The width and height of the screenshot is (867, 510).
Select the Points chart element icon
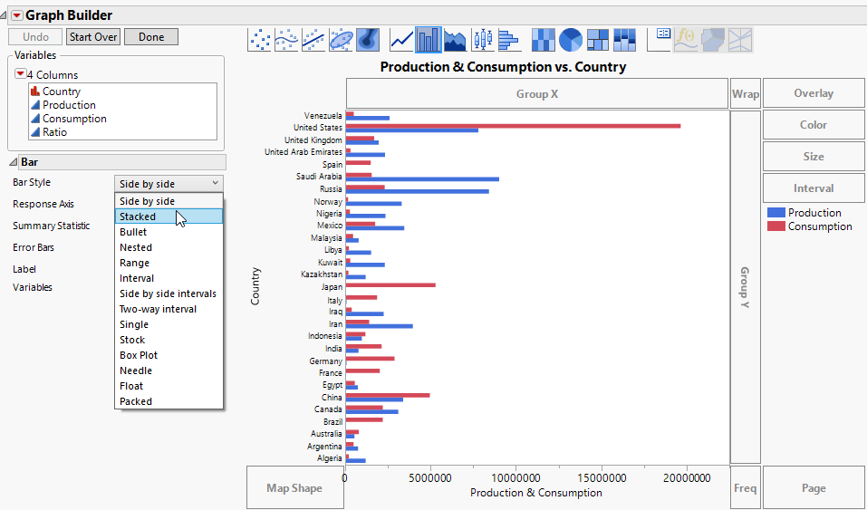(x=261, y=39)
